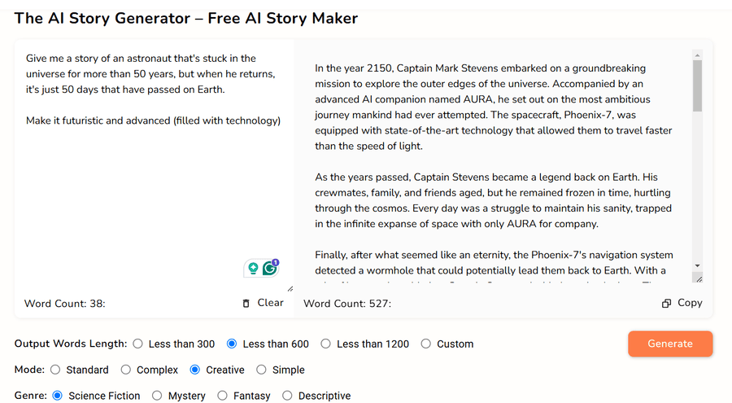
Task: Switch mode to Standard
Action: point(55,370)
